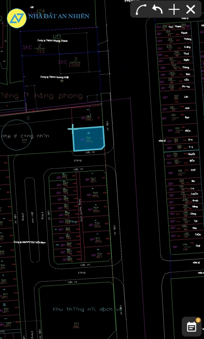The height and width of the screenshot is (339, 204).
Task: Select parcel 553 with area 77.5
Action: point(64,177)
